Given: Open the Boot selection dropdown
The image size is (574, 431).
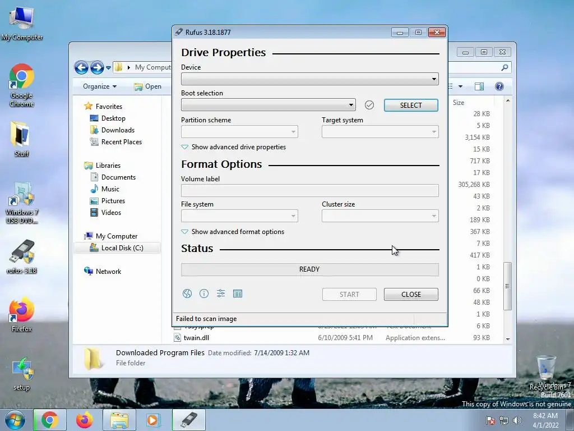Looking at the screenshot, I should (269, 105).
